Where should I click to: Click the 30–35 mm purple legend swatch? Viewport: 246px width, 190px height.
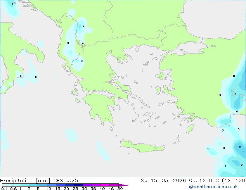(x=87, y=185)
